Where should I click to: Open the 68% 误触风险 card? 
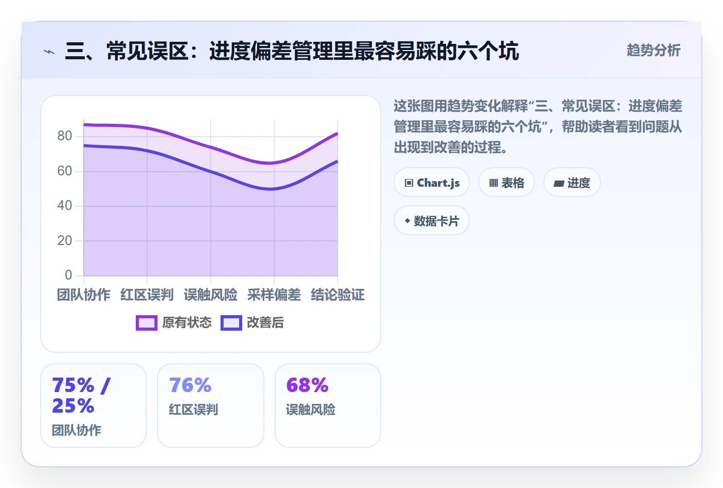pos(328,405)
